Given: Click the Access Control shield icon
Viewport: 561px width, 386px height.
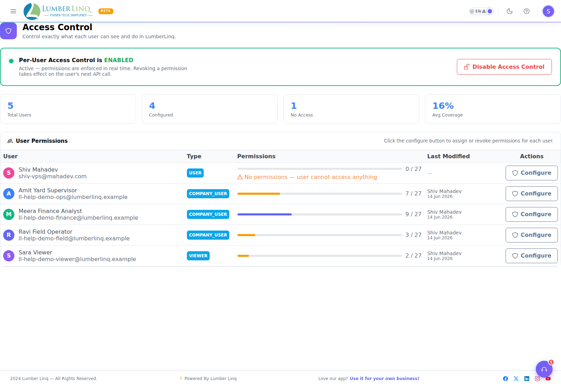Looking at the screenshot, I should pyautogui.click(x=8, y=31).
